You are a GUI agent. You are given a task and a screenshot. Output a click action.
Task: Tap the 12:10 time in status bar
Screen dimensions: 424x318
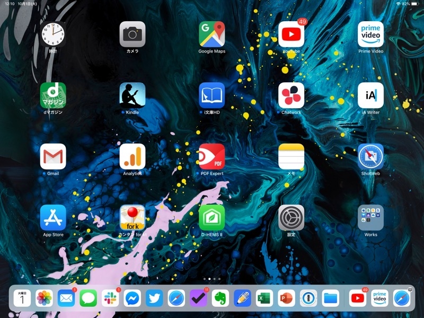coord(10,4)
